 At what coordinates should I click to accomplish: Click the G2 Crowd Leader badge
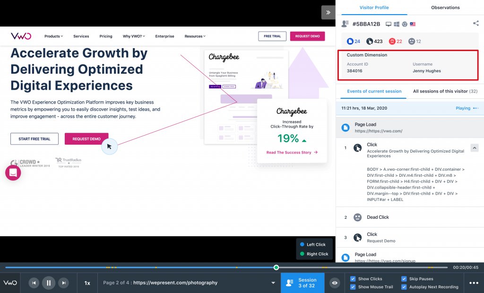tap(30, 163)
